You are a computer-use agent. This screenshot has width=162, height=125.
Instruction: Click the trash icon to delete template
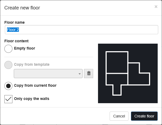pyautogui.click(x=89, y=74)
